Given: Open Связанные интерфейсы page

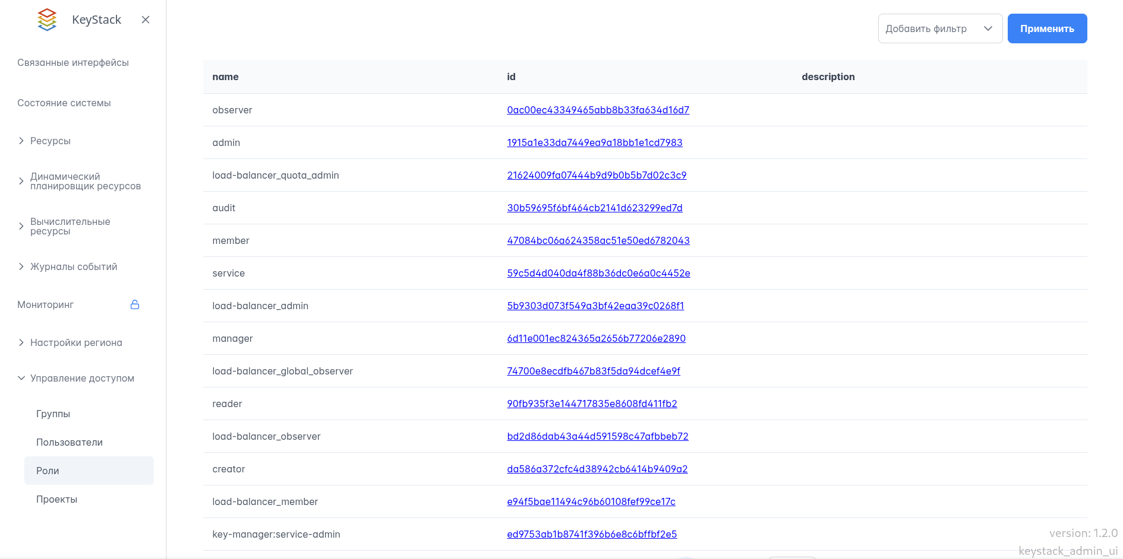Looking at the screenshot, I should 73,62.
